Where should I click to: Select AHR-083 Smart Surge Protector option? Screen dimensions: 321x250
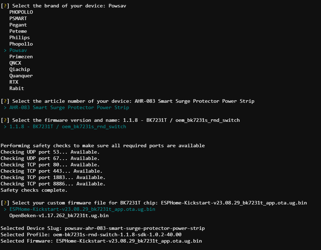click(x=69, y=108)
